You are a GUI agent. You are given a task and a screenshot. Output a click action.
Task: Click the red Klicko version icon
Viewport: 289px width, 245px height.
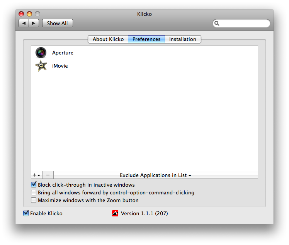tap(115, 213)
